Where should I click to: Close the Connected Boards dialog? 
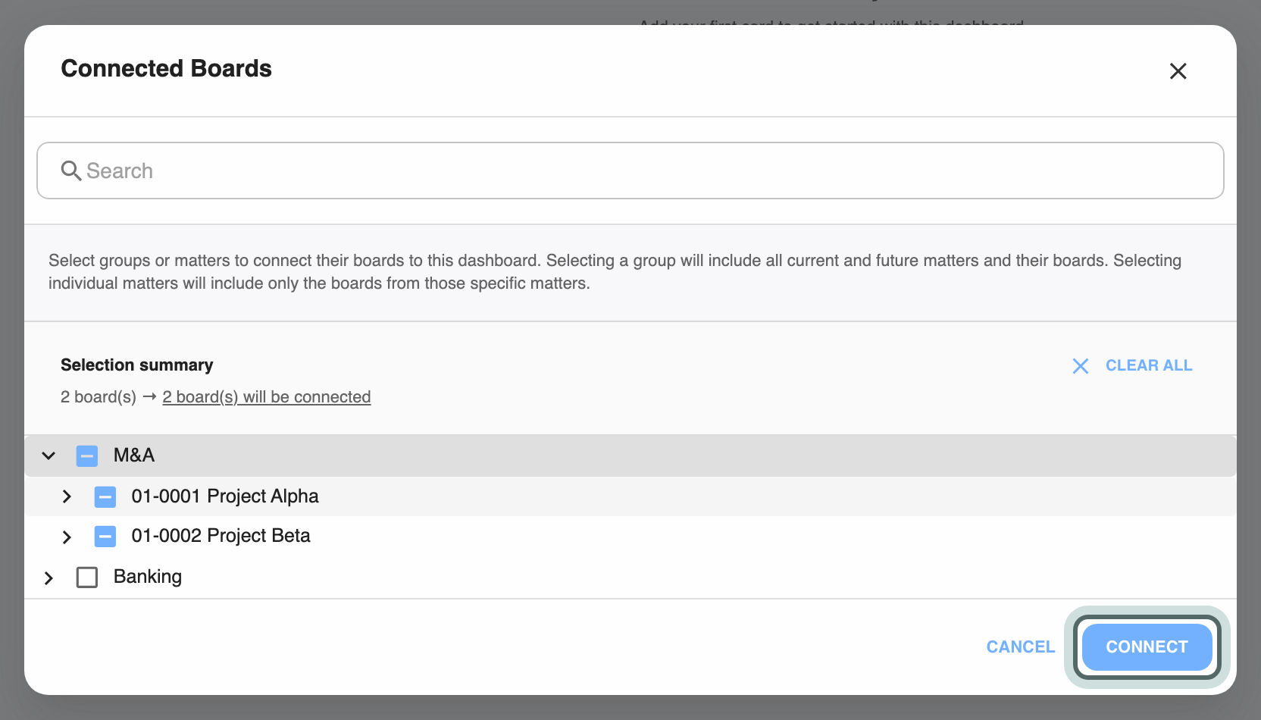1178,71
